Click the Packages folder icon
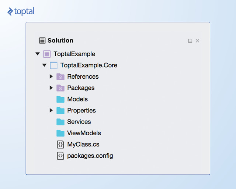The height and width of the screenshot is (189, 236). [60, 88]
